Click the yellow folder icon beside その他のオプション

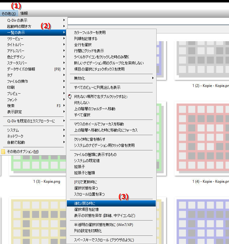point(3,151)
